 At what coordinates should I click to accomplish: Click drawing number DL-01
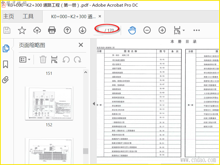[x=162, y=59]
